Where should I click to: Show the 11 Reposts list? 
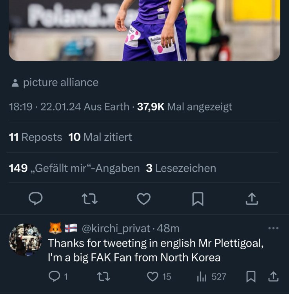pos(35,137)
